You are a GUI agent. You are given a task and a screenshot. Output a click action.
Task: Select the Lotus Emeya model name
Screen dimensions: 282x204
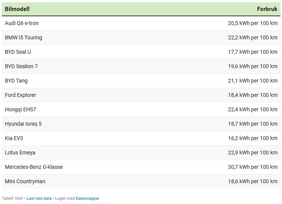click(x=20, y=153)
